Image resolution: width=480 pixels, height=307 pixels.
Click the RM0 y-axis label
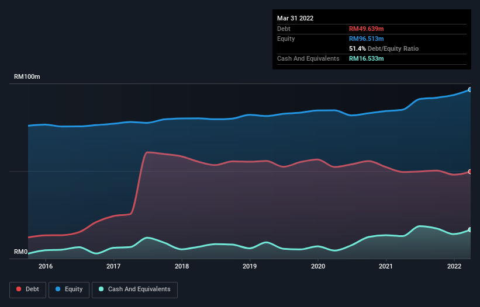[21, 252]
